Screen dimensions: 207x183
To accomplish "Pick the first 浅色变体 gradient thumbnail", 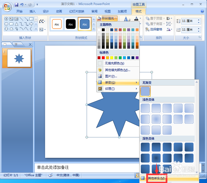I will click(x=145, y=108).
